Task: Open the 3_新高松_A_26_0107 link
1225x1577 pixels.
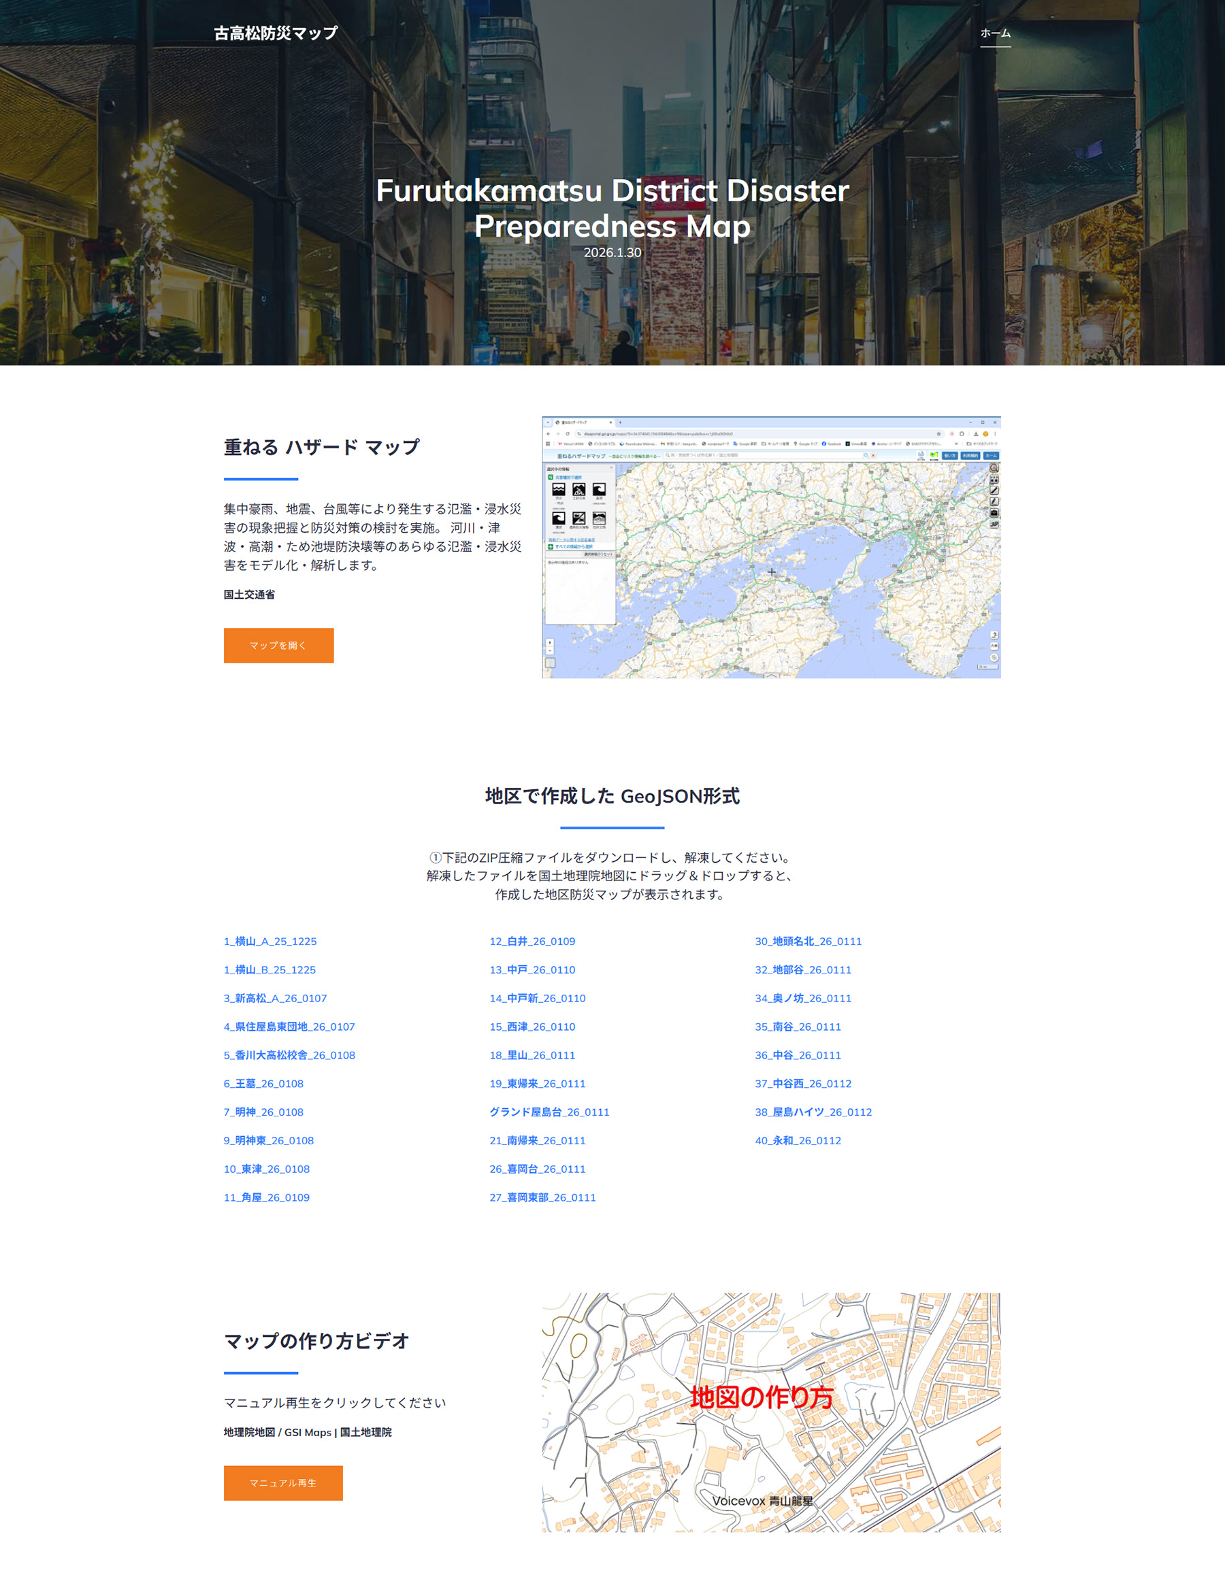Action: (x=274, y=998)
